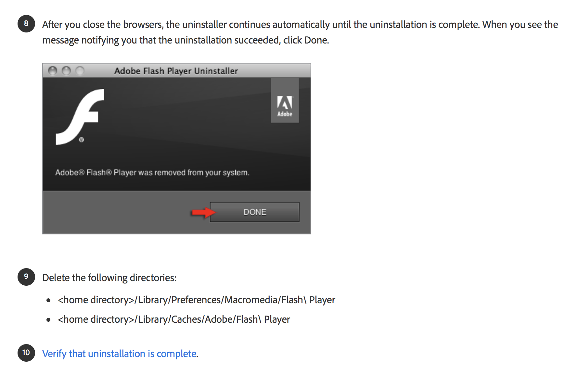
Task: Click the Adobe logo badge
Action: (x=285, y=100)
